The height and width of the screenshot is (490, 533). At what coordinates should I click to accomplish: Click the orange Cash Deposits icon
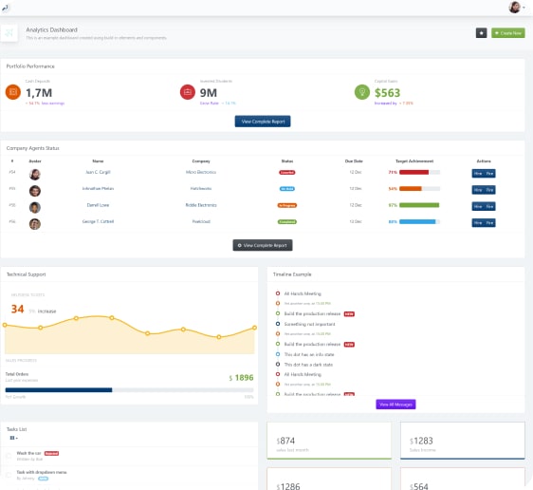pos(13,92)
